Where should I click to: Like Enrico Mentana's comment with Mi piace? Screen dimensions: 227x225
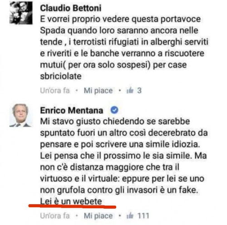coord(98,216)
